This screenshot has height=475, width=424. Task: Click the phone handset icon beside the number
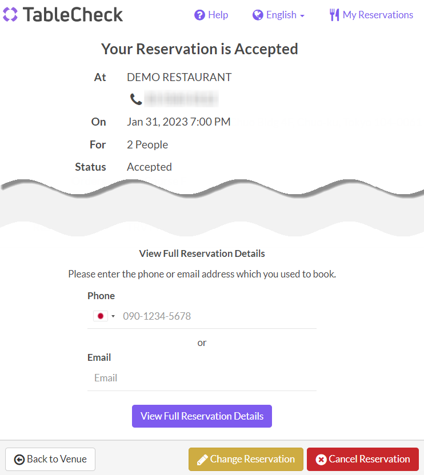[x=135, y=98]
